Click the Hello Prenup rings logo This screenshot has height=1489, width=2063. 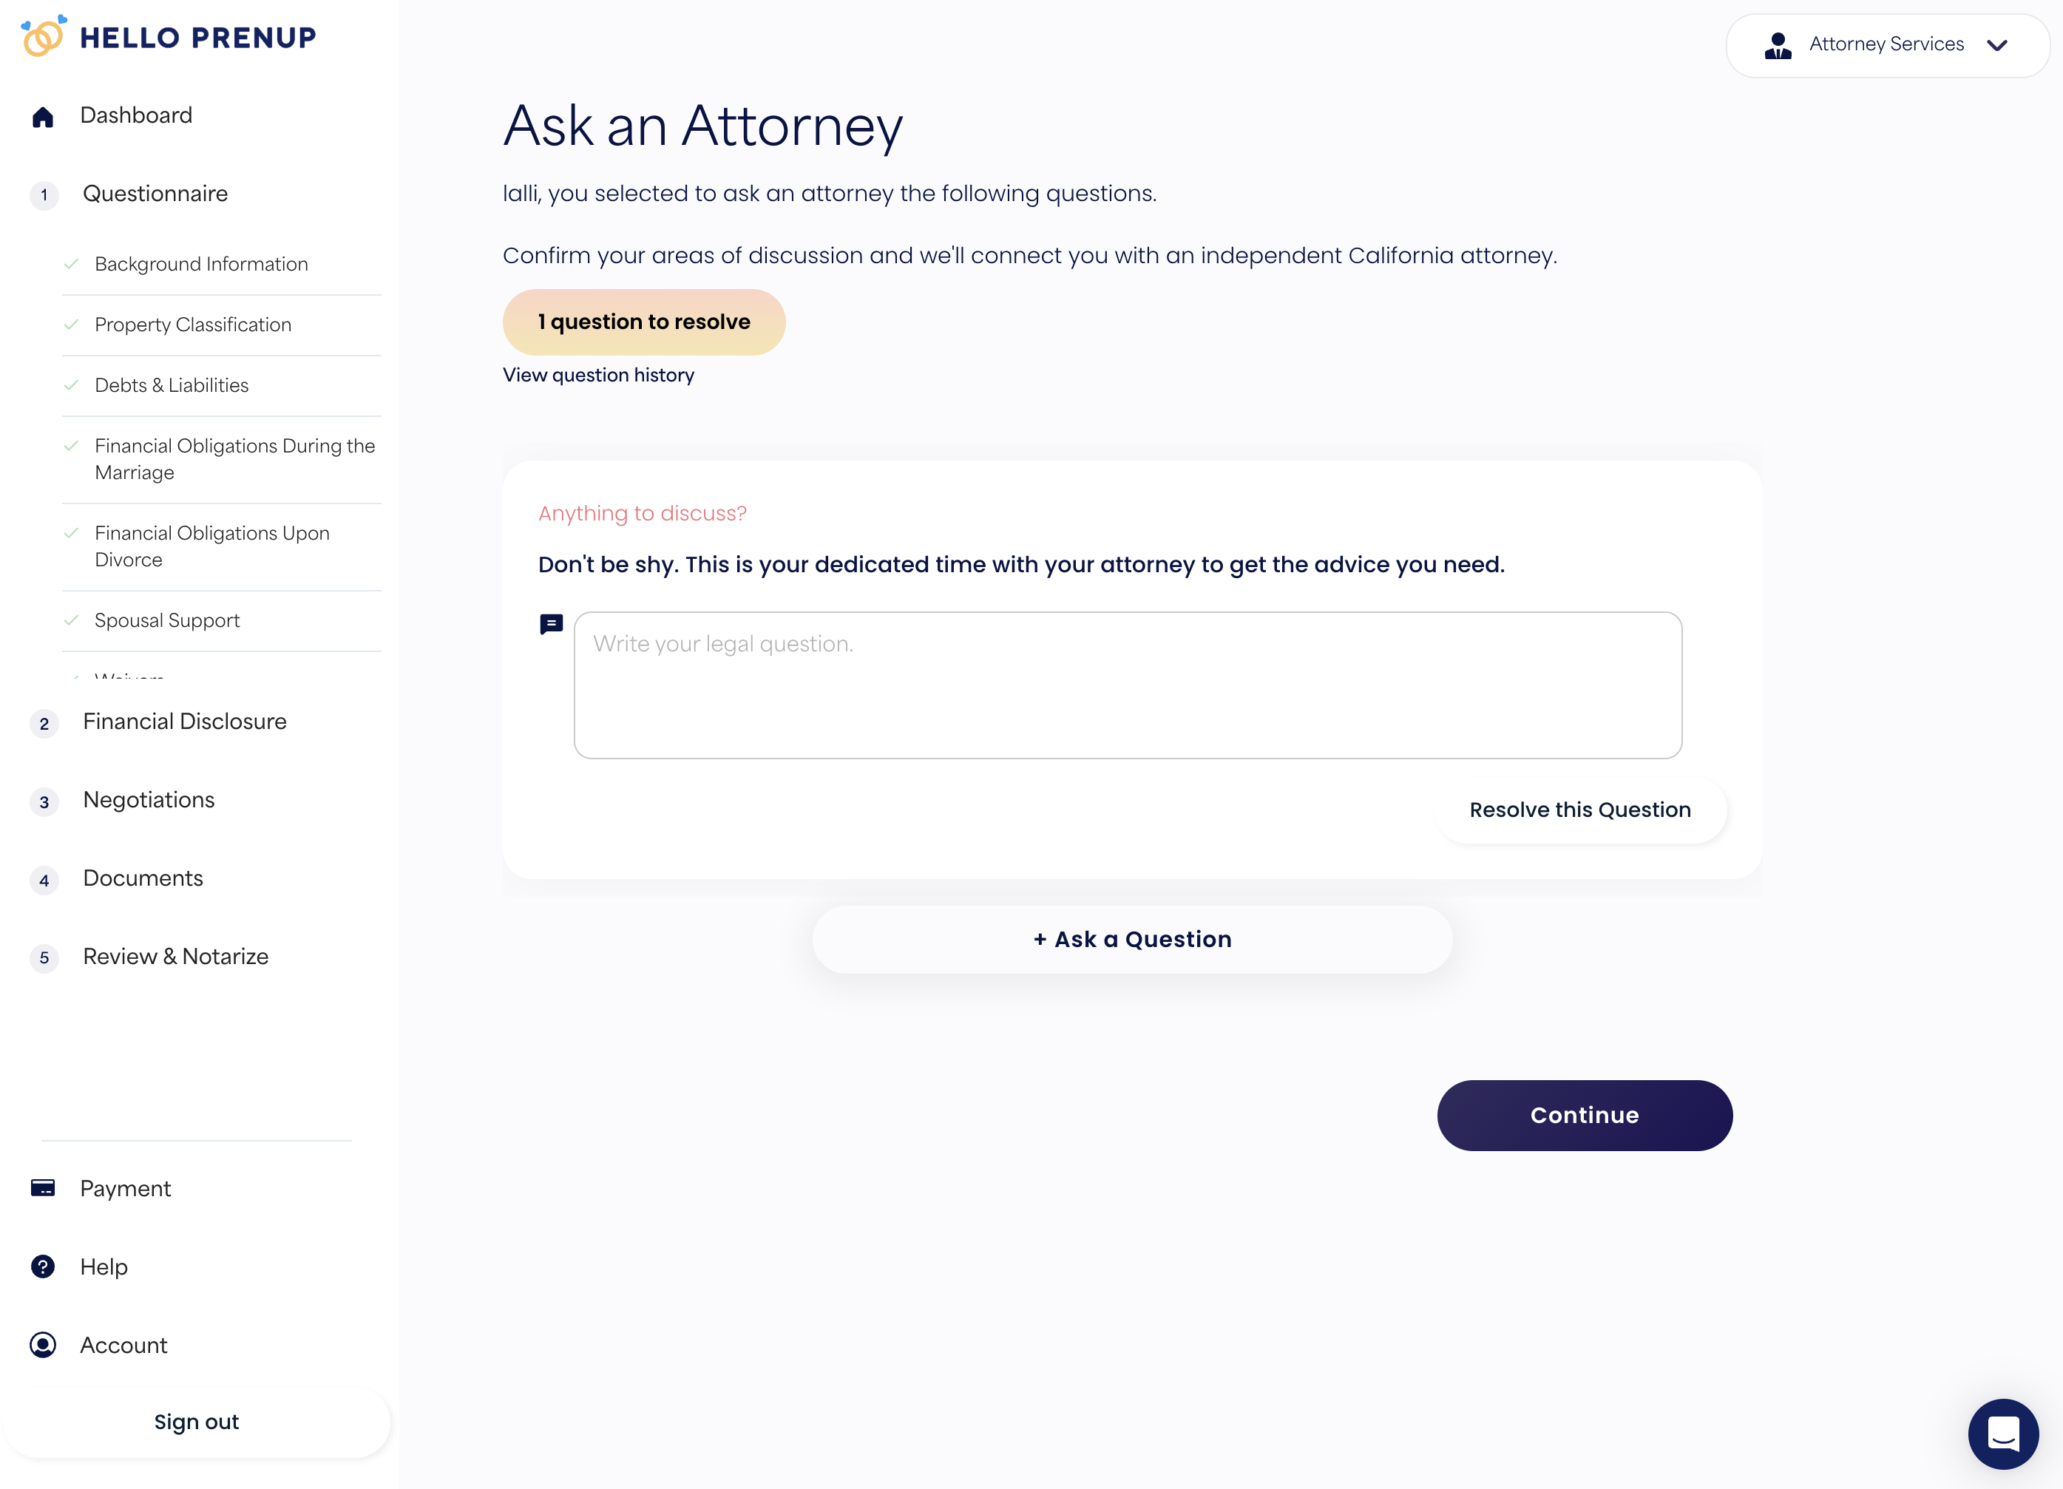pyautogui.click(x=44, y=36)
